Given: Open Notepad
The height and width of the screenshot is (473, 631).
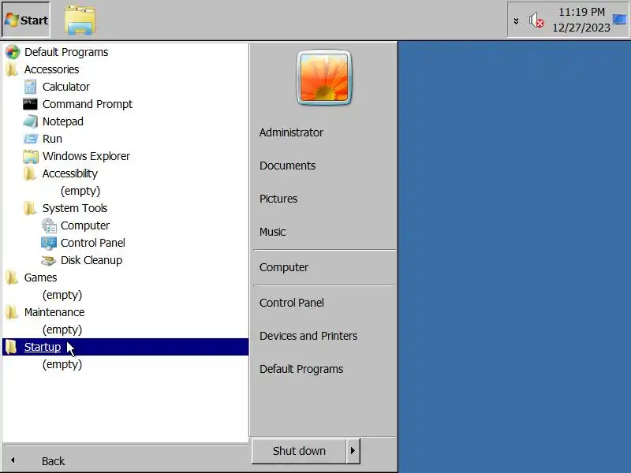Looking at the screenshot, I should click(x=63, y=121).
